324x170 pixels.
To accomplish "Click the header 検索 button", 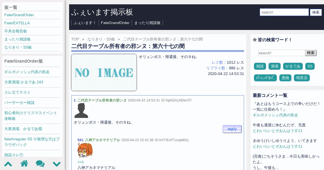I will pos(316,12).
